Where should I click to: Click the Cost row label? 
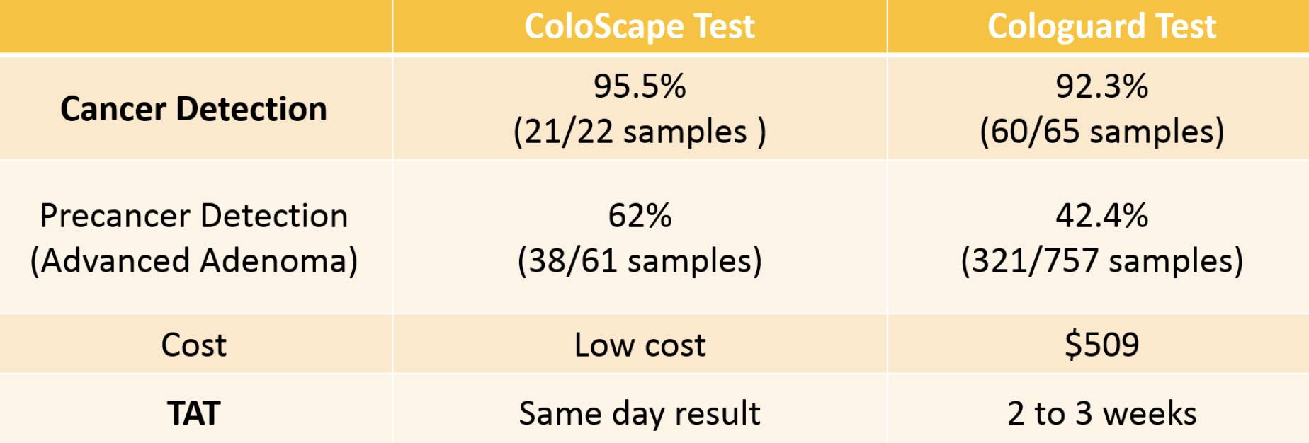(193, 345)
